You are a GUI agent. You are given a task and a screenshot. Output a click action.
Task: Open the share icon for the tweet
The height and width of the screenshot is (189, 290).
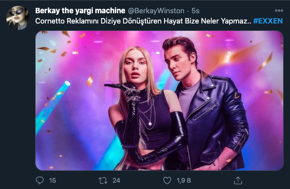[238, 181]
